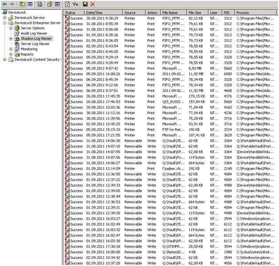The height and width of the screenshot is (266, 279).
Task: Select the Shadow Log Viewer tree item
Action: pyautogui.click(x=36, y=38)
